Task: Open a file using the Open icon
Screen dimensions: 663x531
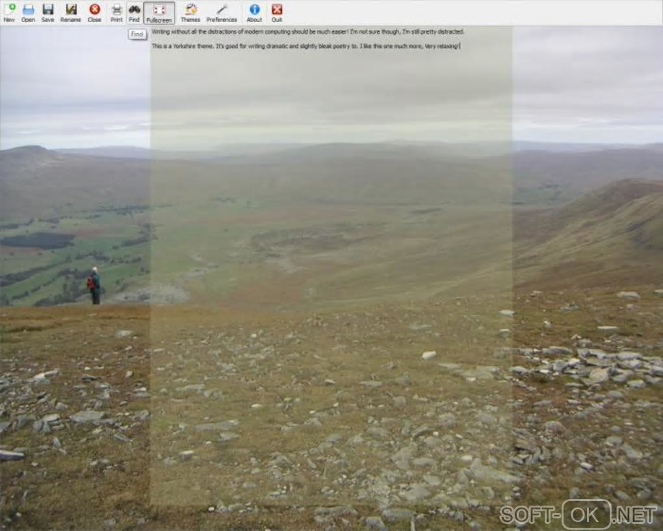Action: click(x=29, y=13)
